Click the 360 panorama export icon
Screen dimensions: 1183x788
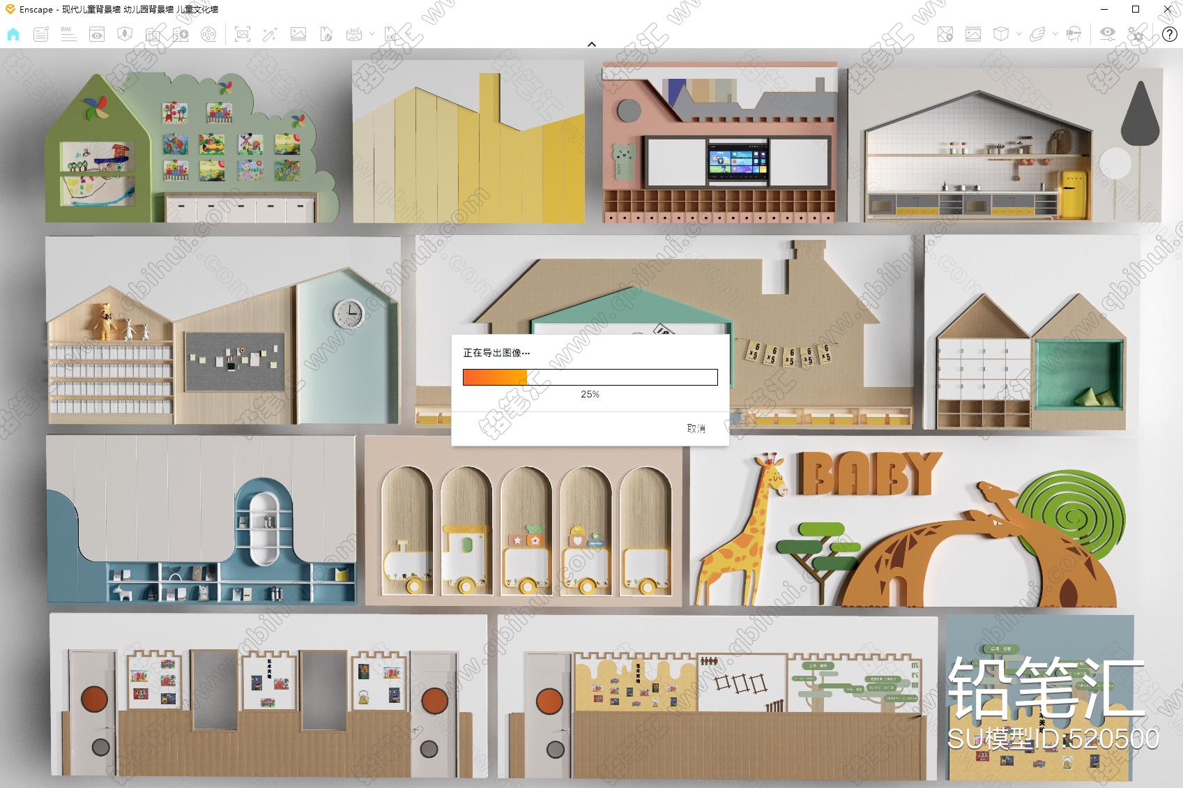(354, 34)
